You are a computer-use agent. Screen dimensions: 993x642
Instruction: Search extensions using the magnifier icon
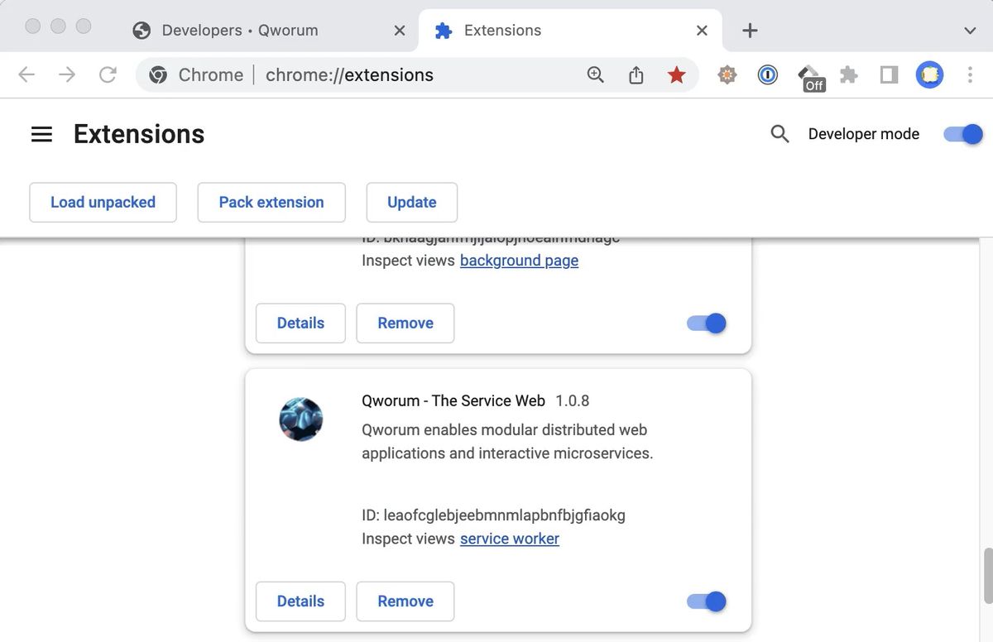click(x=780, y=134)
